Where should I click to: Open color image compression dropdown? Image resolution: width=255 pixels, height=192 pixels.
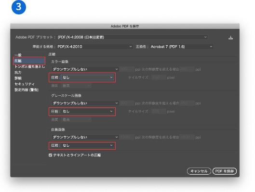coord(87,77)
